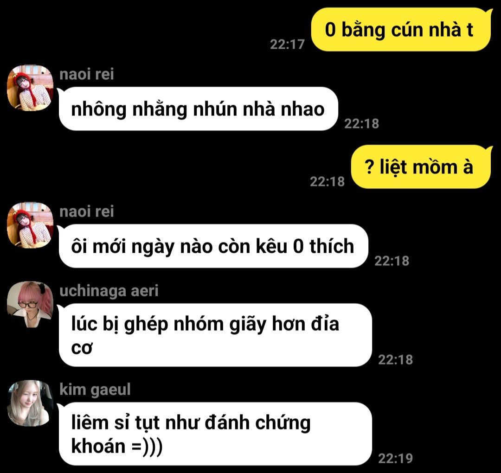Select the message 'liêm sỉ tụt như đánh chứng khoán'
Image resolution: width=501 pixels, height=473 pixels.
click(x=215, y=434)
